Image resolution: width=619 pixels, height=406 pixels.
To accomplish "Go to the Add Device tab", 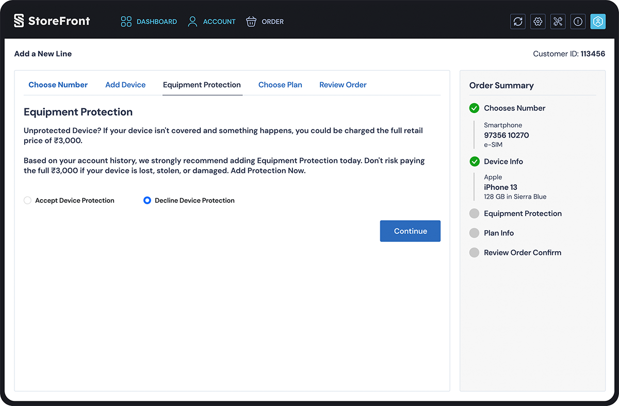I will click(x=125, y=85).
